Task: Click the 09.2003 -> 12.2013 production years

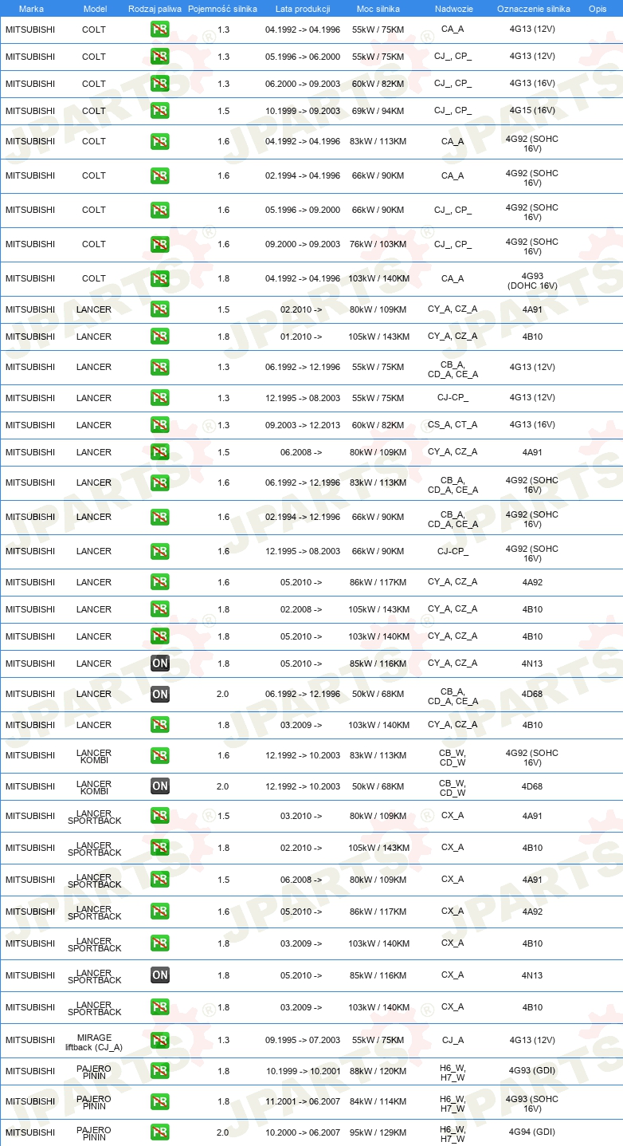Action: click(303, 425)
